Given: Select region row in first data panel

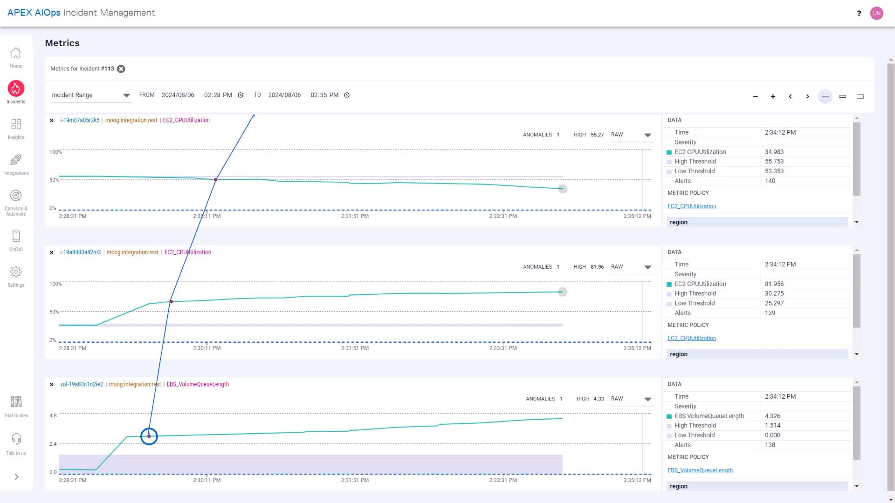Looking at the screenshot, I should [x=757, y=222].
